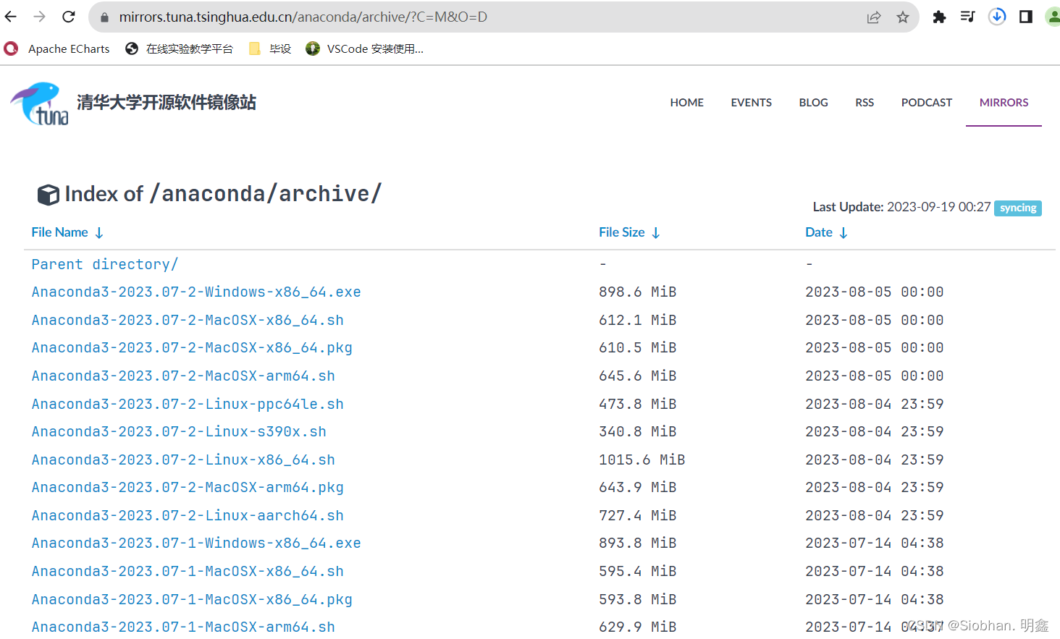The width and height of the screenshot is (1060, 639).
Task: Toggle the browser side panel icon
Action: click(1026, 17)
